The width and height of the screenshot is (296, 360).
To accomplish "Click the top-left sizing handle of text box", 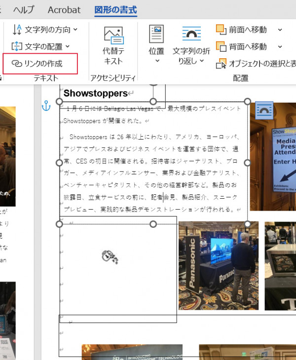I will tap(59, 101).
